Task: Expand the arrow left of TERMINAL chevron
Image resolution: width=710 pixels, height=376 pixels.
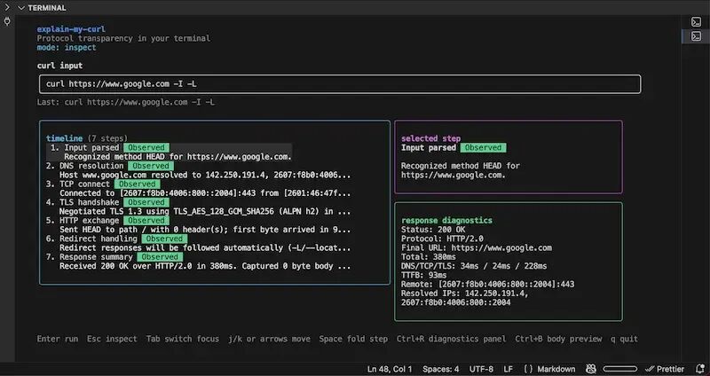Action: coord(7,8)
